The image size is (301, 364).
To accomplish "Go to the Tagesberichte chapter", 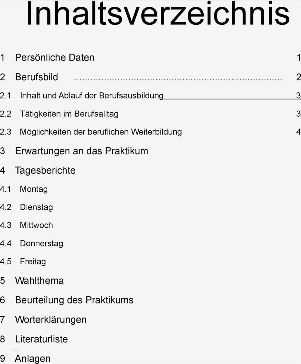I will coord(45,171).
